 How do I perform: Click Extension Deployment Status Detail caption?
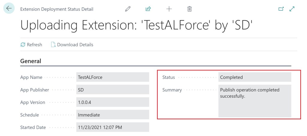tap(57, 9)
